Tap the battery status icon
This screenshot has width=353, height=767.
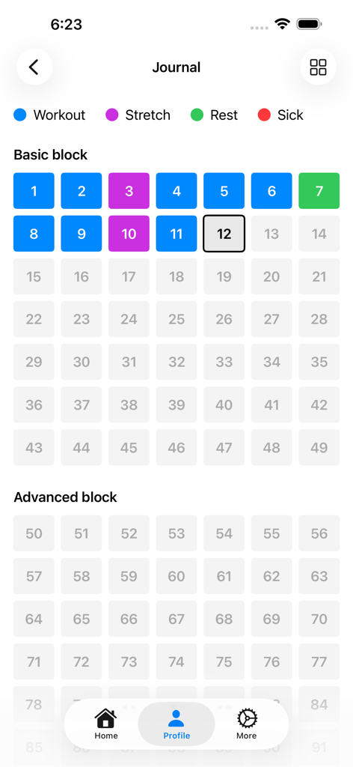click(x=309, y=24)
